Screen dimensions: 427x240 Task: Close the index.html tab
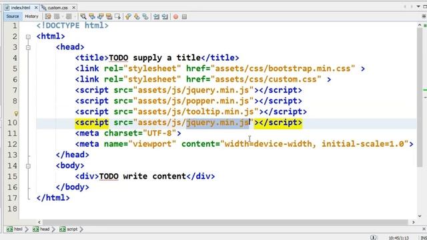36,7
